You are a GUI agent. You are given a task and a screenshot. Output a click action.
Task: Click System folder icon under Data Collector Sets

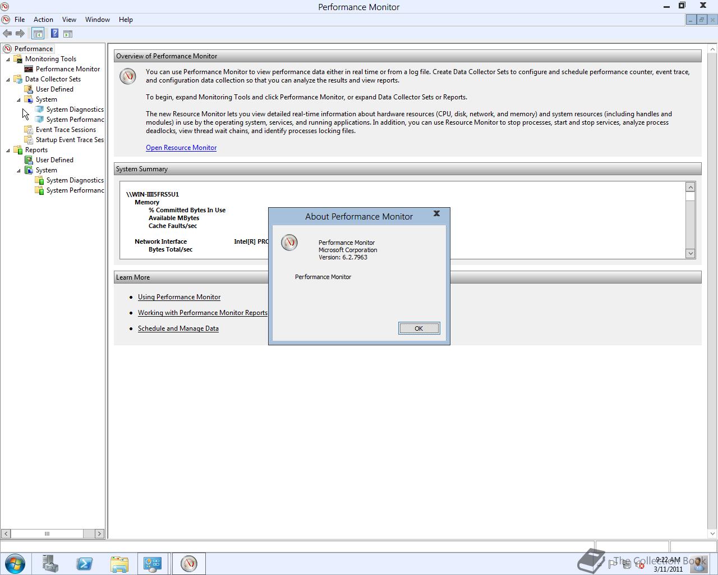pos(29,99)
